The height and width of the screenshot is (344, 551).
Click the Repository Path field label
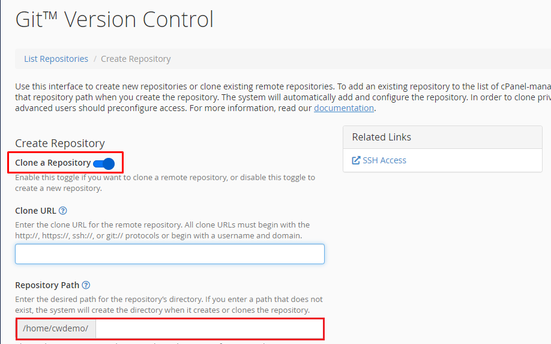(47, 285)
